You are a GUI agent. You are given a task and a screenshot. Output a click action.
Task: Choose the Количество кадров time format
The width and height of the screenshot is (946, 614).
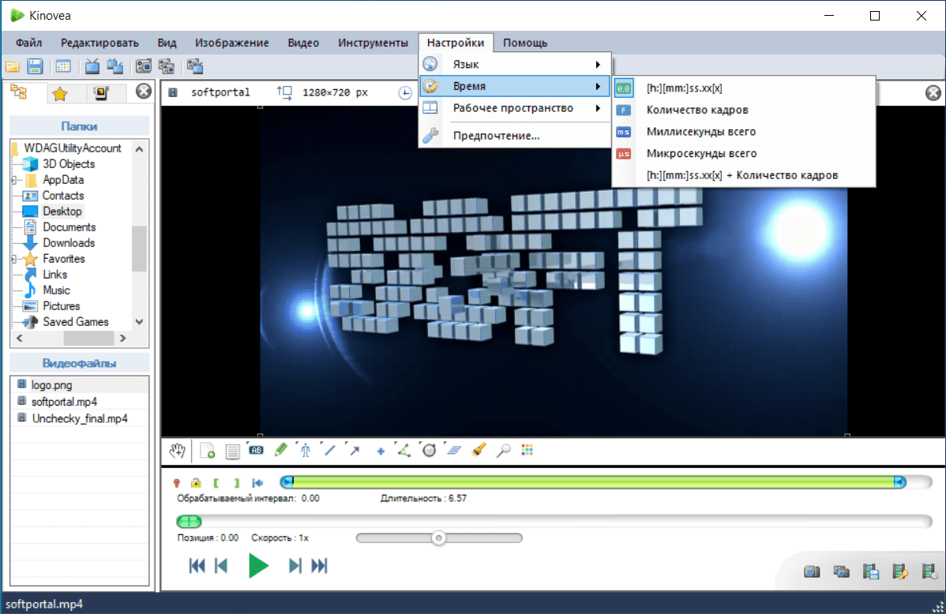pyautogui.click(x=743, y=110)
